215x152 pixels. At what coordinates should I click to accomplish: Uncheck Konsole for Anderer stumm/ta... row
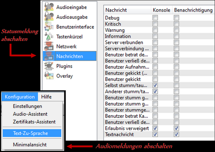(155, 91)
